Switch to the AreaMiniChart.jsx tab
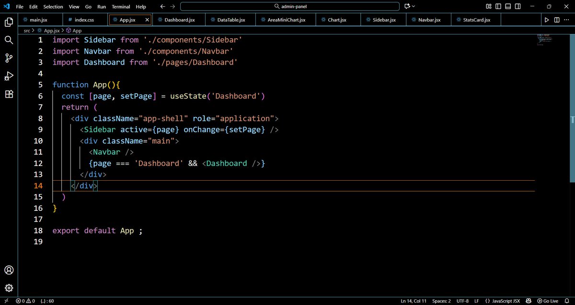Viewport: 575px width, 305px height. (x=286, y=20)
